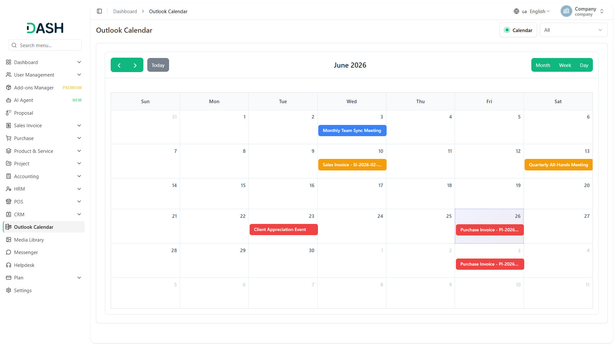The height and width of the screenshot is (346, 616).
Task: Click the Outlook Calendar sidebar icon
Action: (9, 227)
